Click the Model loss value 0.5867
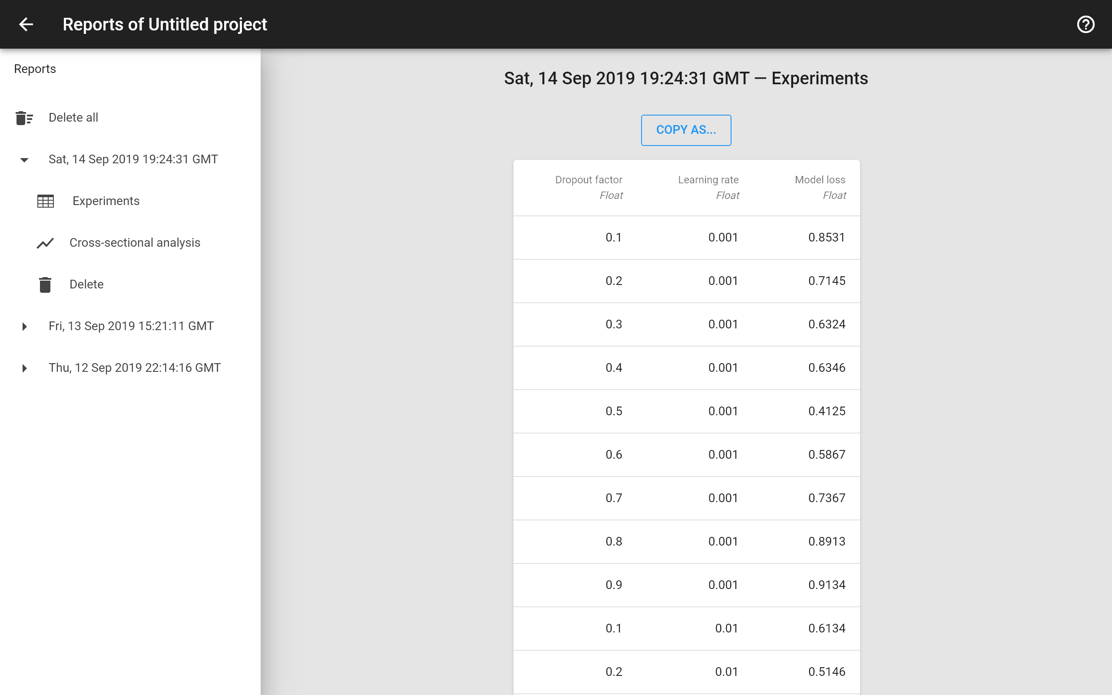 point(827,454)
